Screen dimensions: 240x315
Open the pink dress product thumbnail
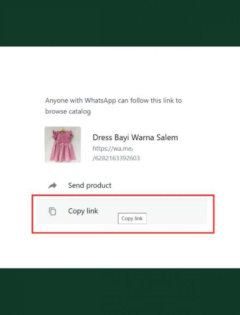(63, 144)
